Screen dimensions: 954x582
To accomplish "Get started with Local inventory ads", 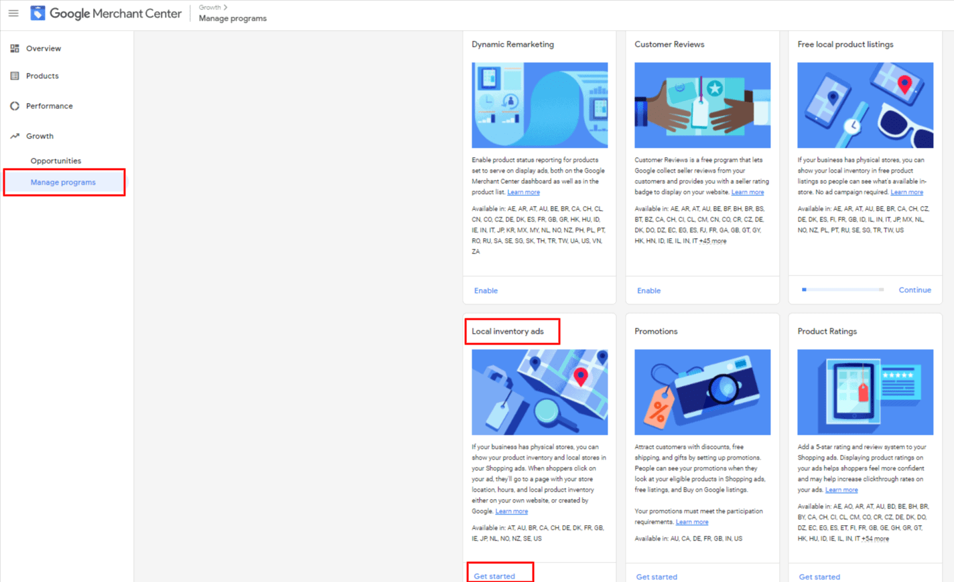I will pyautogui.click(x=494, y=576).
